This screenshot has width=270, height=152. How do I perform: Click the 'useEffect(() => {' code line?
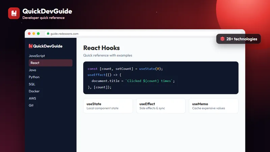105,75
